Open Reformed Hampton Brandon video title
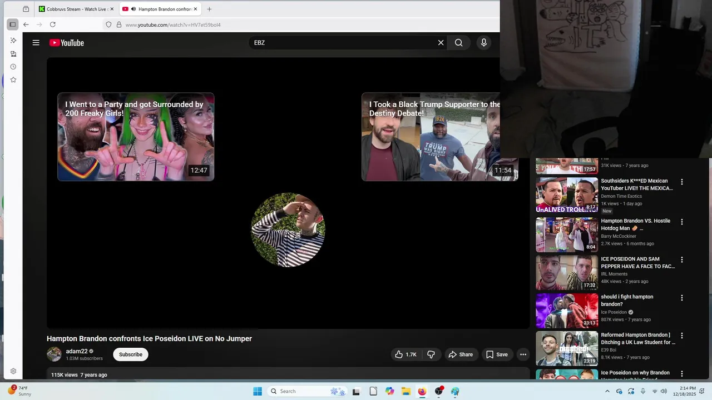 [x=638, y=339]
